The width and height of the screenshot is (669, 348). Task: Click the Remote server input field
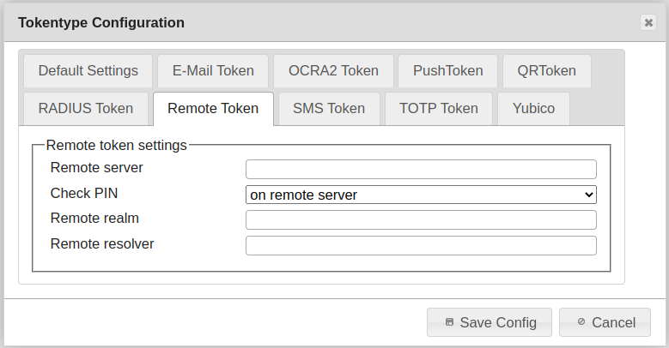(x=421, y=169)
